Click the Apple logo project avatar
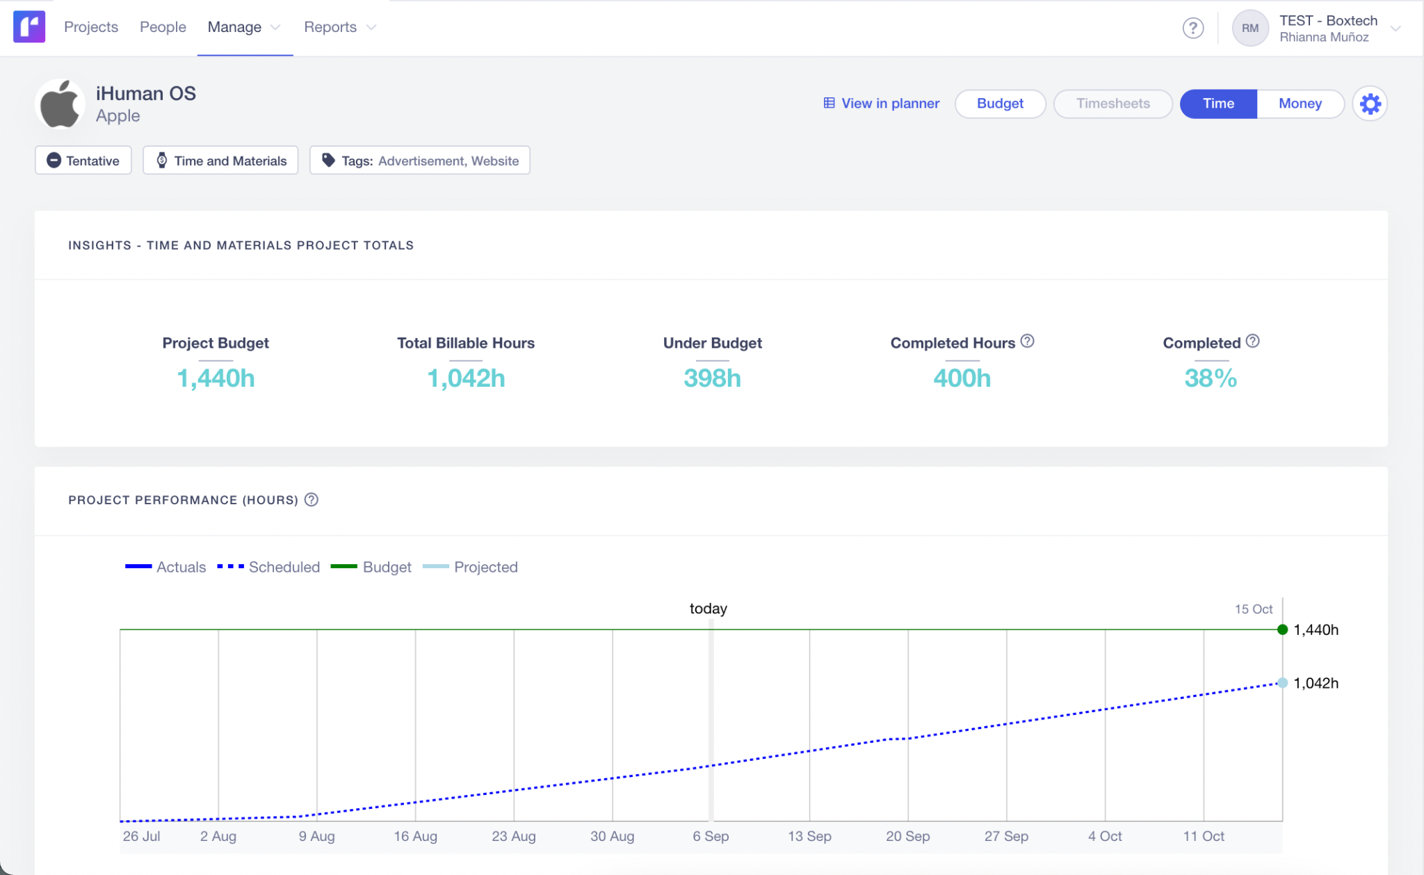The height and width of the screenshot is (875, 1424). (x=60, y=104)
